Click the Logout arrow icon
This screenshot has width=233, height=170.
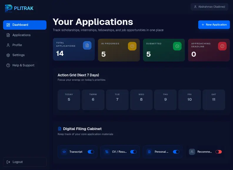click(x=8, y=162)
